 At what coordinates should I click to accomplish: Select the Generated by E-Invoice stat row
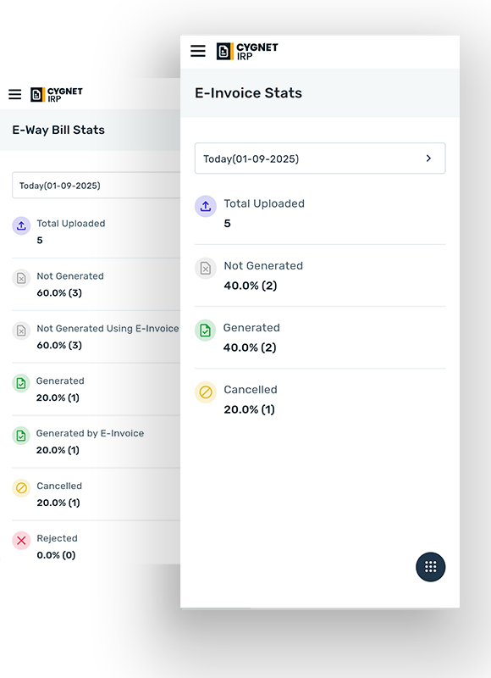pos(97,442)
